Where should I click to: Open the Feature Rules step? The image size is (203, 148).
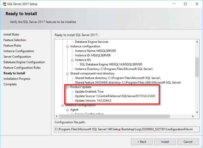pos(12,46)
